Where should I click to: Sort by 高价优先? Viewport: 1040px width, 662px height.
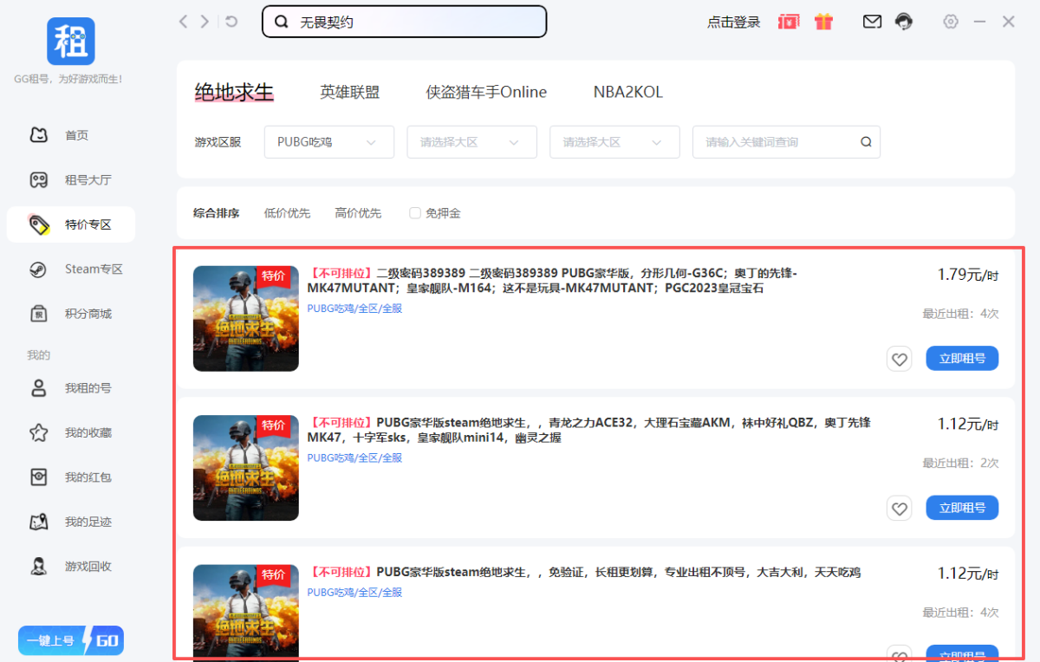[358, 213]
